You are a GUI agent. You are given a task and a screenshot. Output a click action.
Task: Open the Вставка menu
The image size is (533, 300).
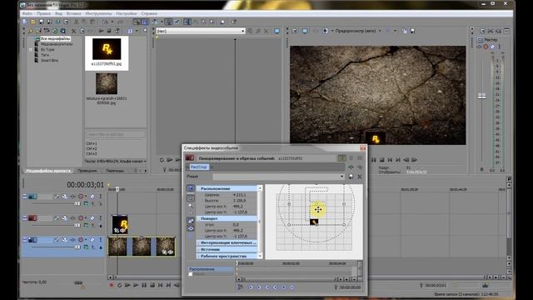(x=74, y=13)
